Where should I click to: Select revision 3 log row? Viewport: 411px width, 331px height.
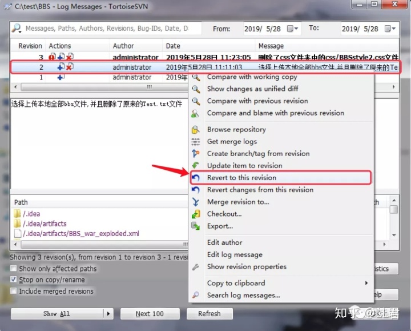point(204,57)
